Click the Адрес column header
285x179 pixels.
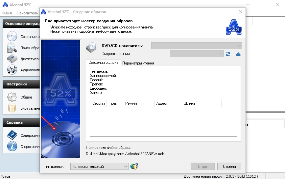pyautogui.click(x=168, y=103)
